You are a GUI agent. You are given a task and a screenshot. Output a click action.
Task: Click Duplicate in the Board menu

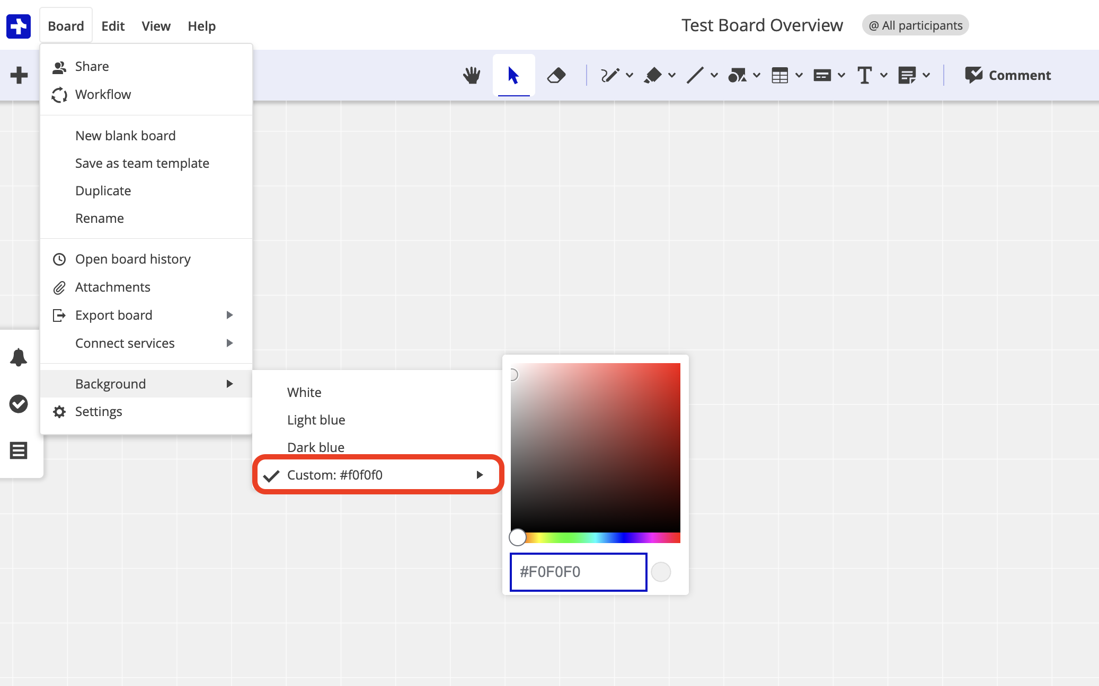pos(103,191)
